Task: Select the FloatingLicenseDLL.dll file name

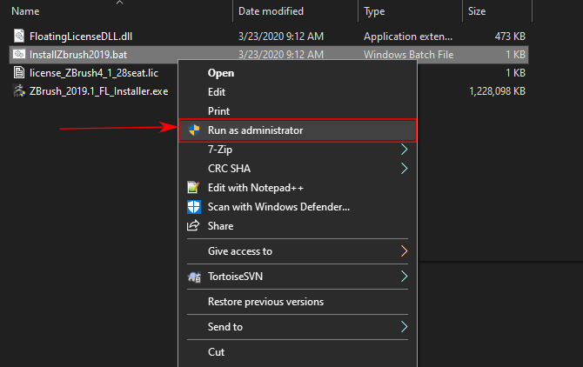Action: click(81, 37)
